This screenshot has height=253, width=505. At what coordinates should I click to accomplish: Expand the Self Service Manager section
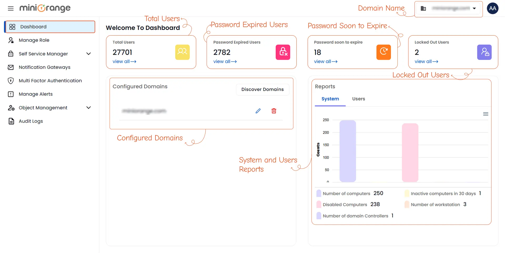point(89,54)
